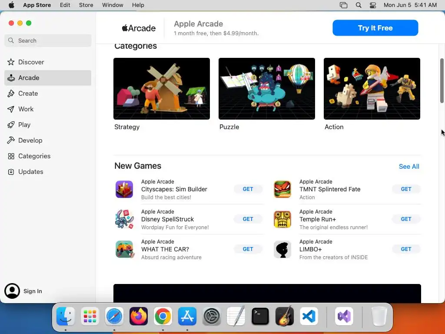Click the Search field in sidebar
Viewport: 445px width, 334px height.
(48, 40)
